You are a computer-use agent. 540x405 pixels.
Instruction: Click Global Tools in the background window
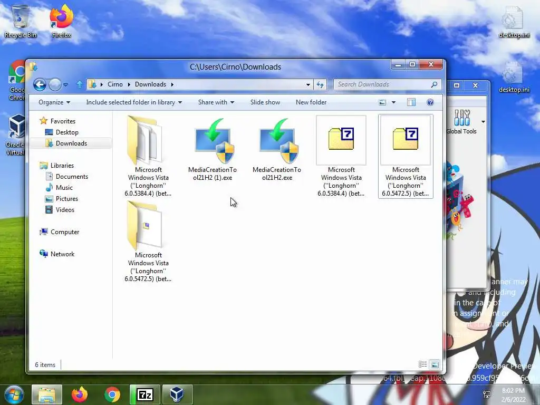(x=461, y=122)
